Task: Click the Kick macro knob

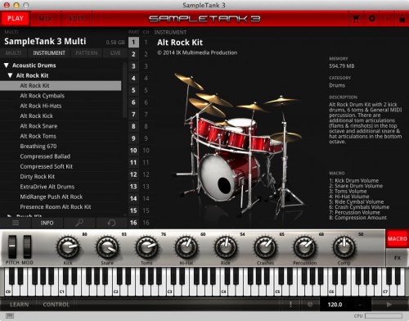Action: (x=68, y=247)
